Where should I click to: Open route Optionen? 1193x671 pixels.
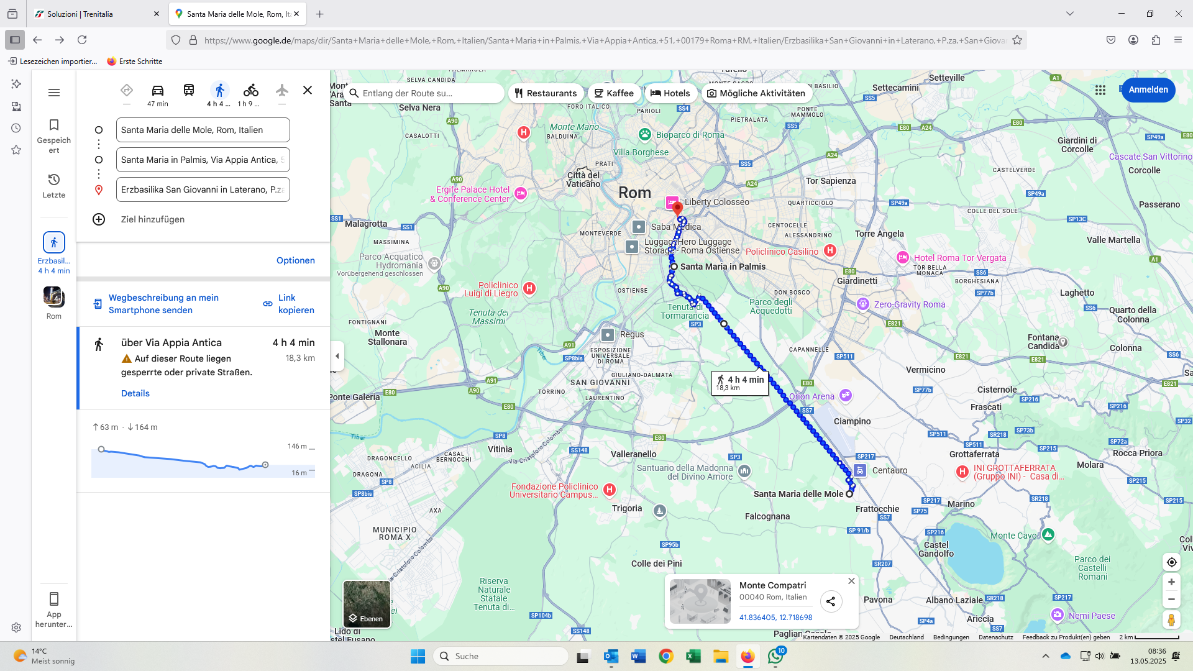tap(296, 260)
